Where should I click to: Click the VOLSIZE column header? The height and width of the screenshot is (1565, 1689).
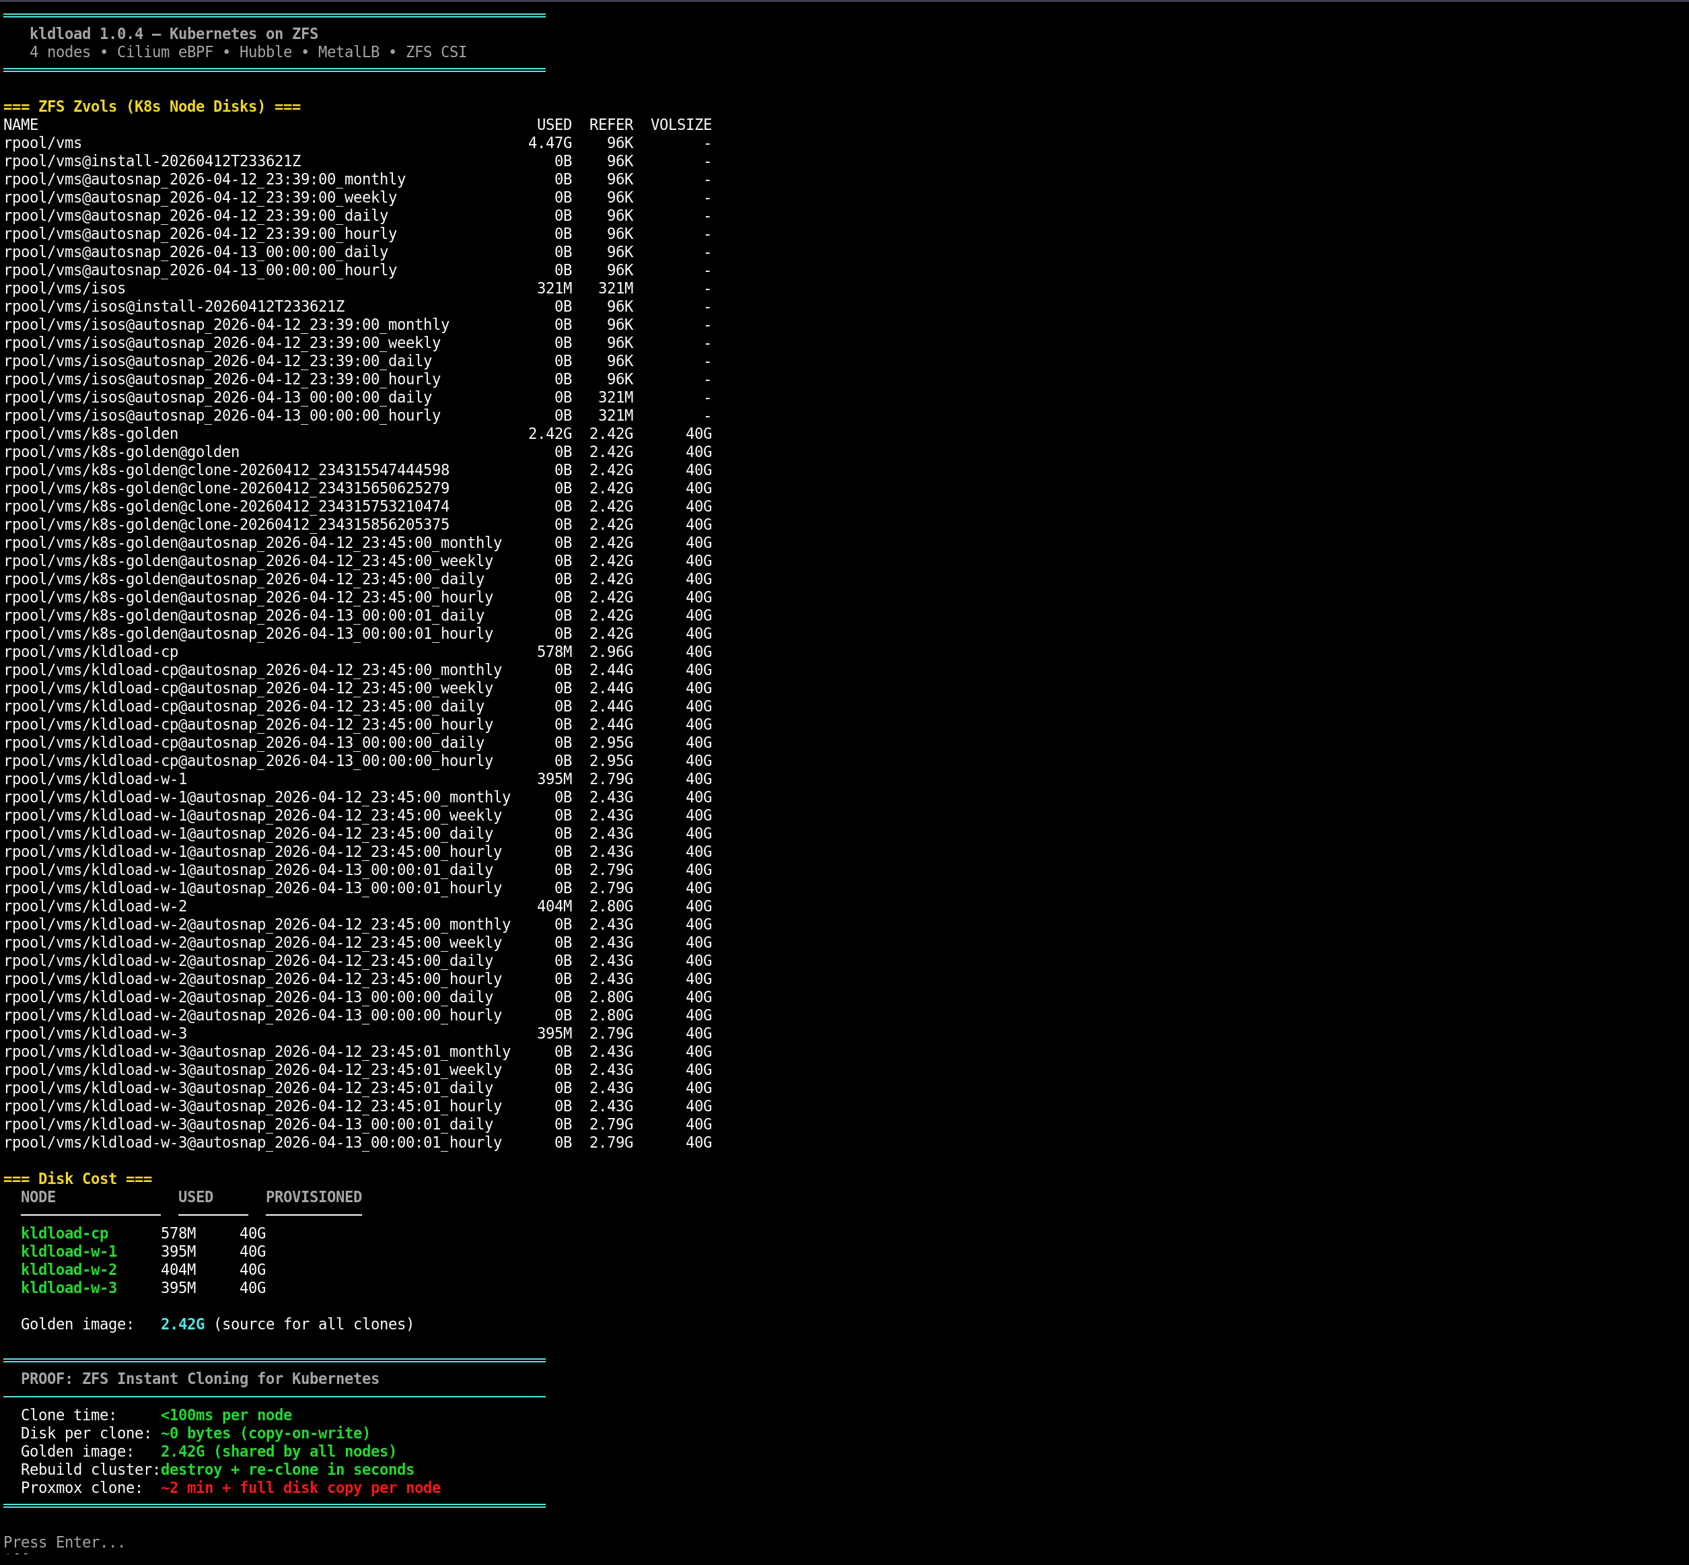pyautogui.click(x=681, y=125)
